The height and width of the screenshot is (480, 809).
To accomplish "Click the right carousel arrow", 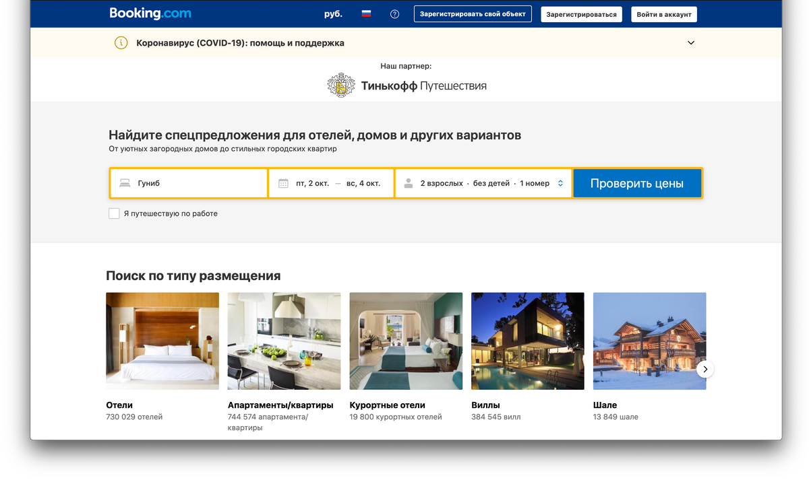I will (x=705, y=369).
